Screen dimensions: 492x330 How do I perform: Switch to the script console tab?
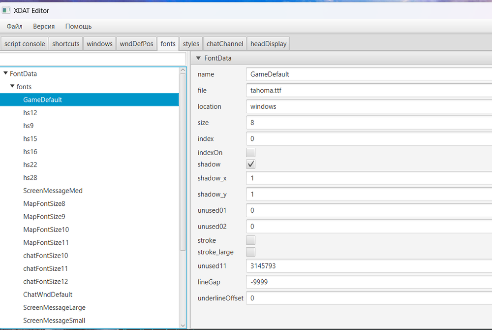25,44
